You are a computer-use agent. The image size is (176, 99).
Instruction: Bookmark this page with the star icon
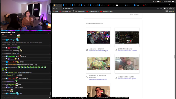click(161, 9)
